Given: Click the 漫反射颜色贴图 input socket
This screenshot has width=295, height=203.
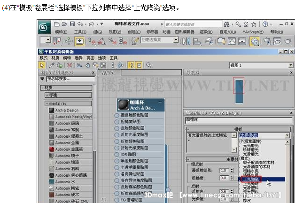Looking at the screenshot, I should pyautogui.click(x=116, y=115).
